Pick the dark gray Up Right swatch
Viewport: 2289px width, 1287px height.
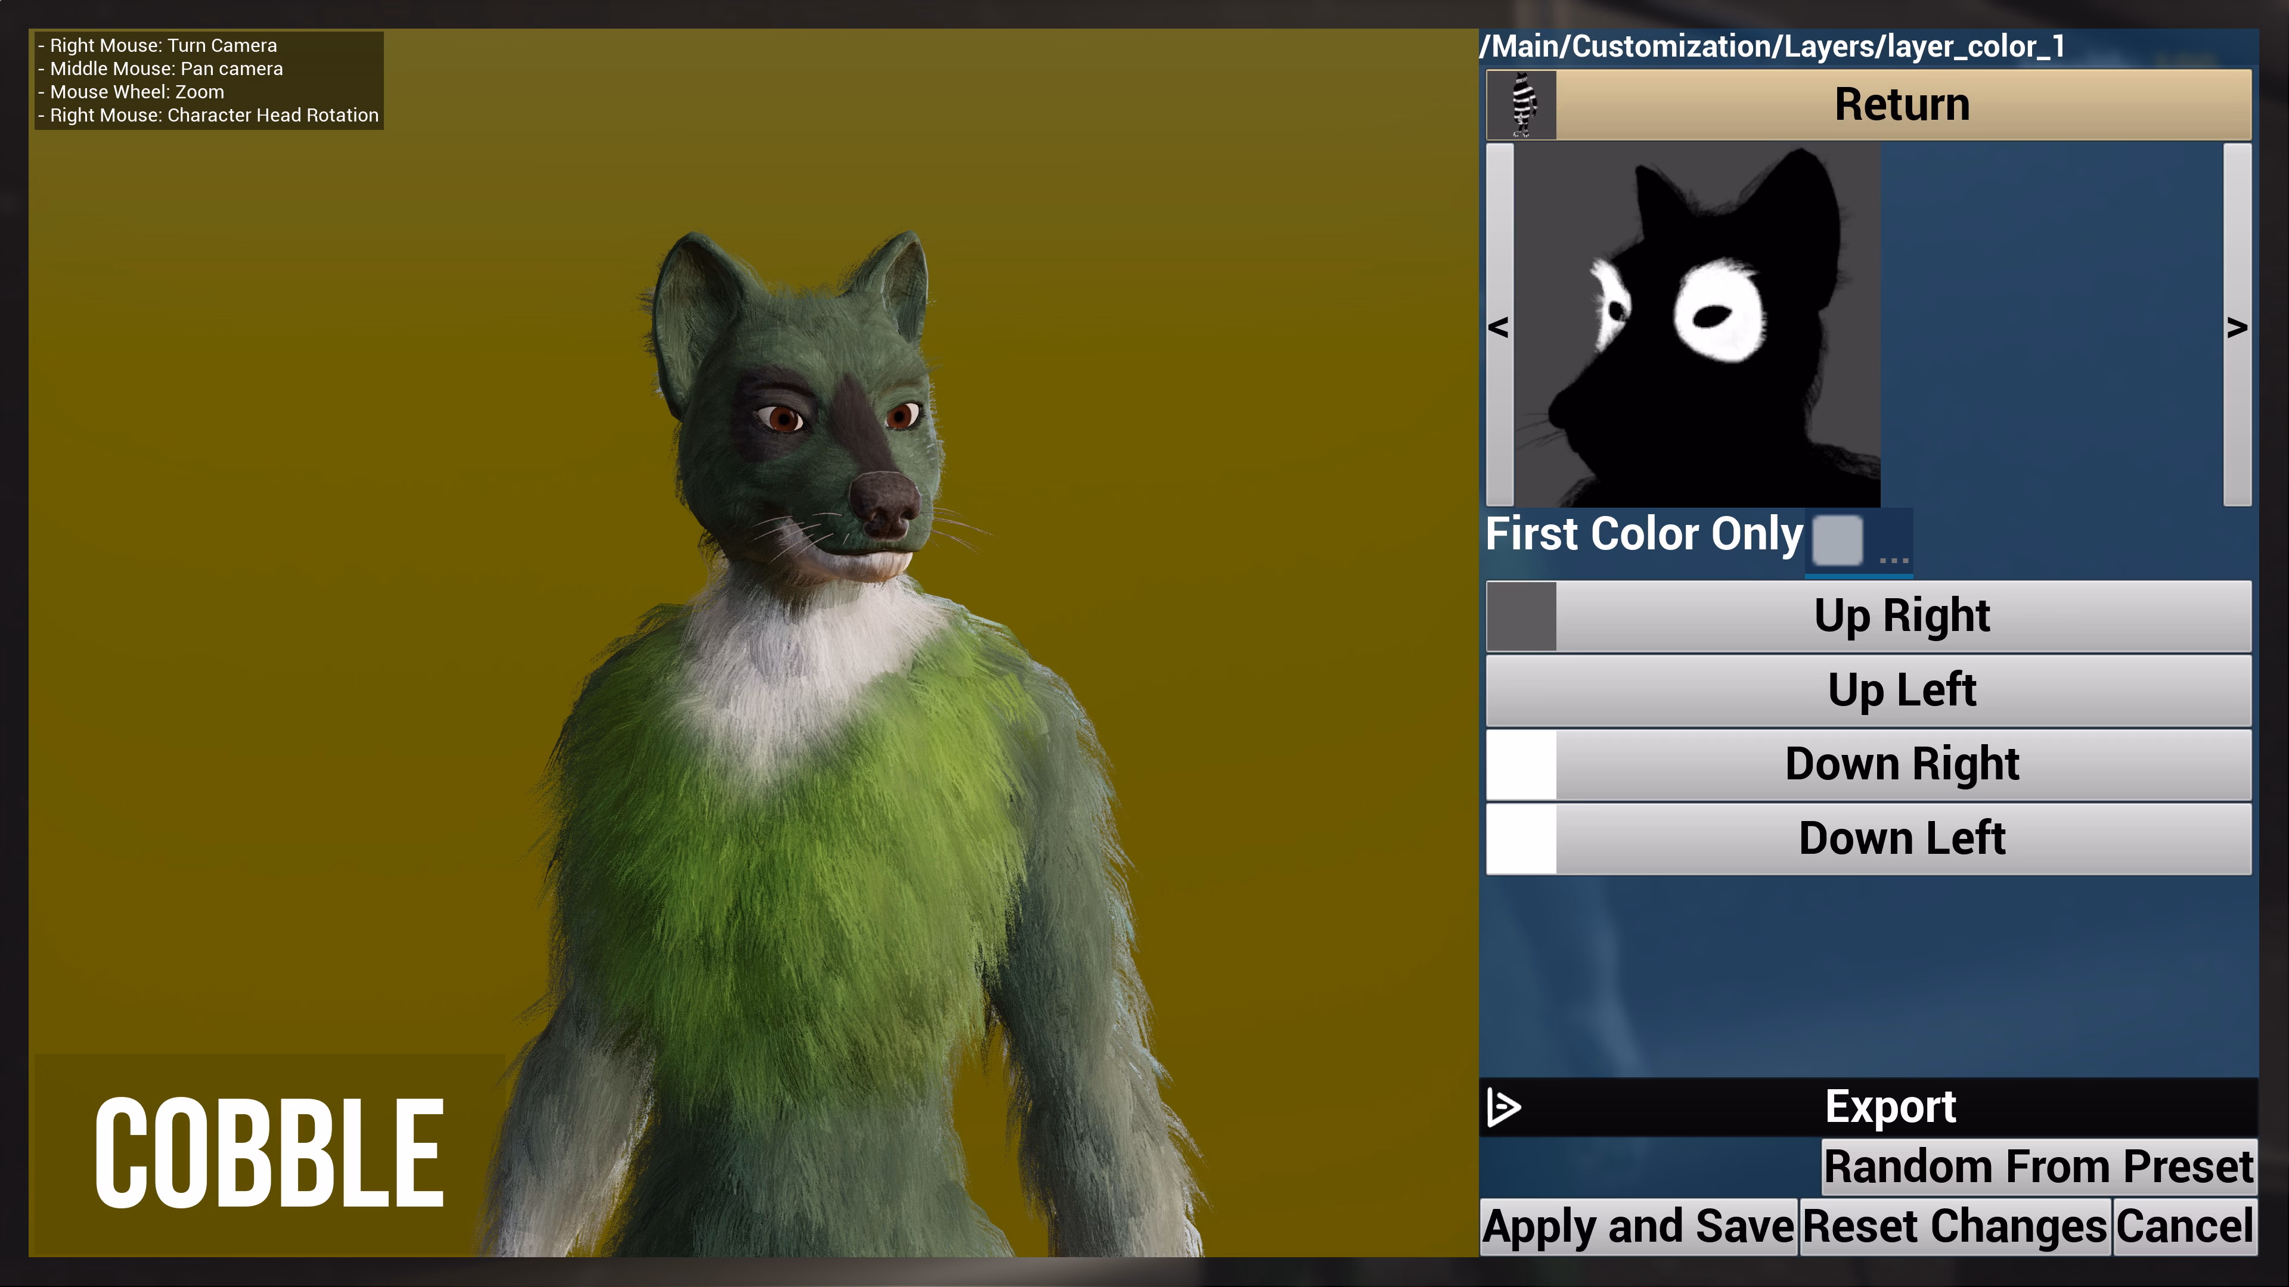click(1521, 615)
